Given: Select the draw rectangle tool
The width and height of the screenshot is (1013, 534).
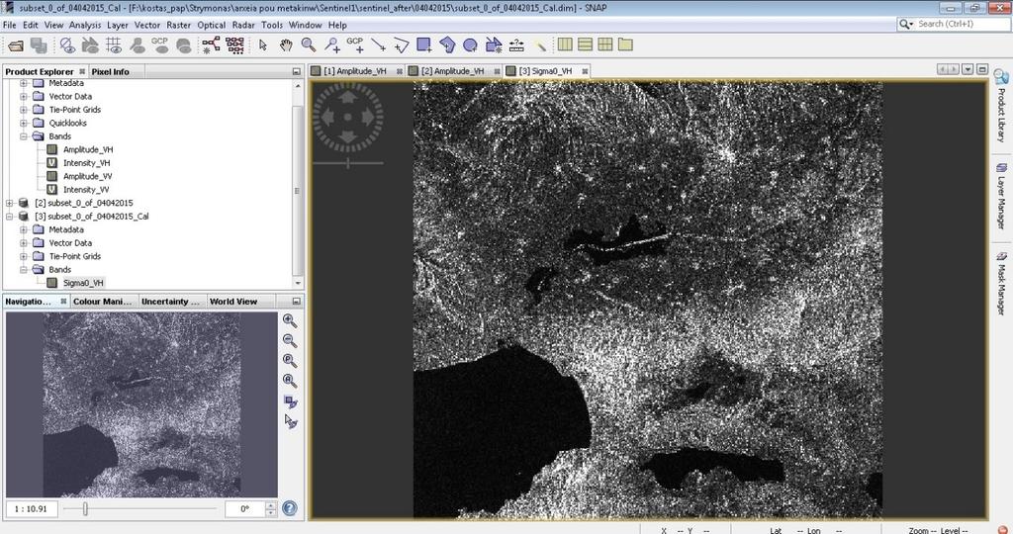Looking at the screenshot, I should pyautogui.click(x=424, y=44).
